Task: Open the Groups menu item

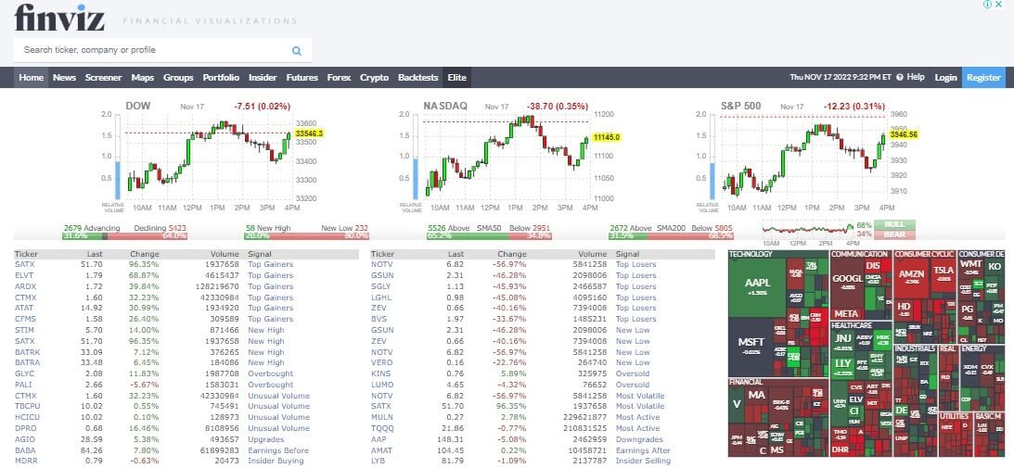Action: (178, 78)
